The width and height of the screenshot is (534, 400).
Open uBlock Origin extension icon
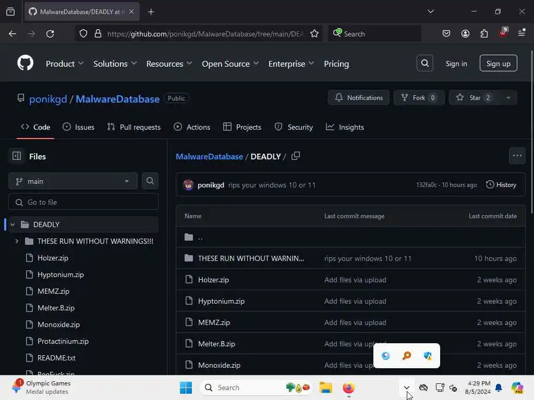tap(503, 33)
